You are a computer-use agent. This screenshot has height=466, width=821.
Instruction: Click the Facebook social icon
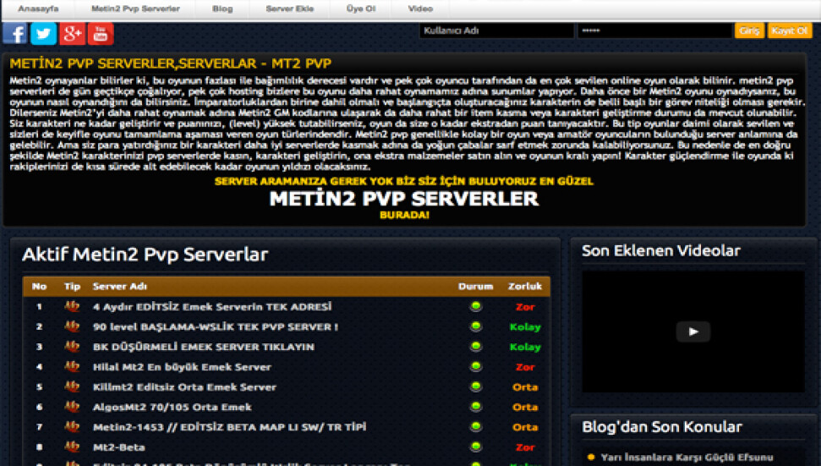pos(15,33)
